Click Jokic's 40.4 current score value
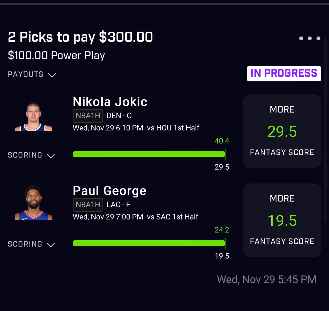 click(222, 141)
